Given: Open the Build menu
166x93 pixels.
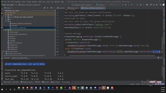Looking at the screenshot, I should pyautogui.click(x=40, y=2).
